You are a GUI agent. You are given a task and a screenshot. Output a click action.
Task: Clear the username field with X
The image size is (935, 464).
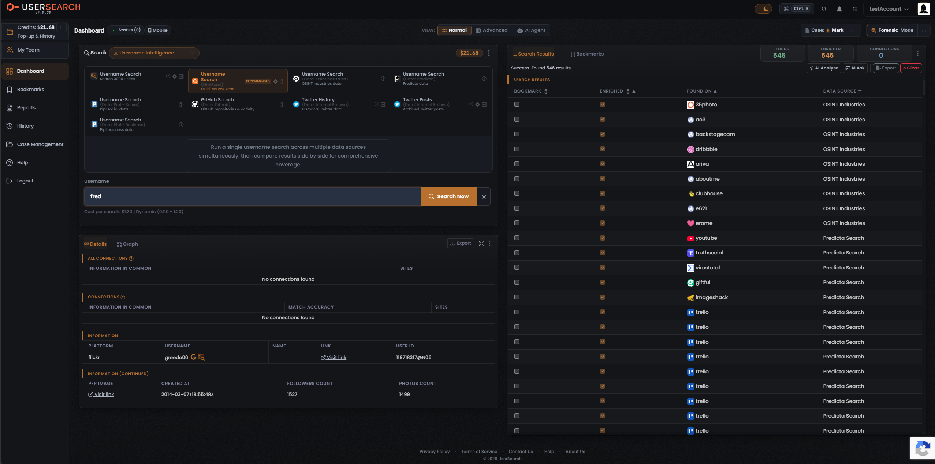[x=484, y=197]
